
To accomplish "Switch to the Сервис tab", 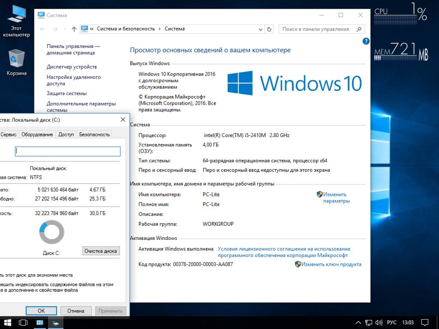I will (9, 135).
